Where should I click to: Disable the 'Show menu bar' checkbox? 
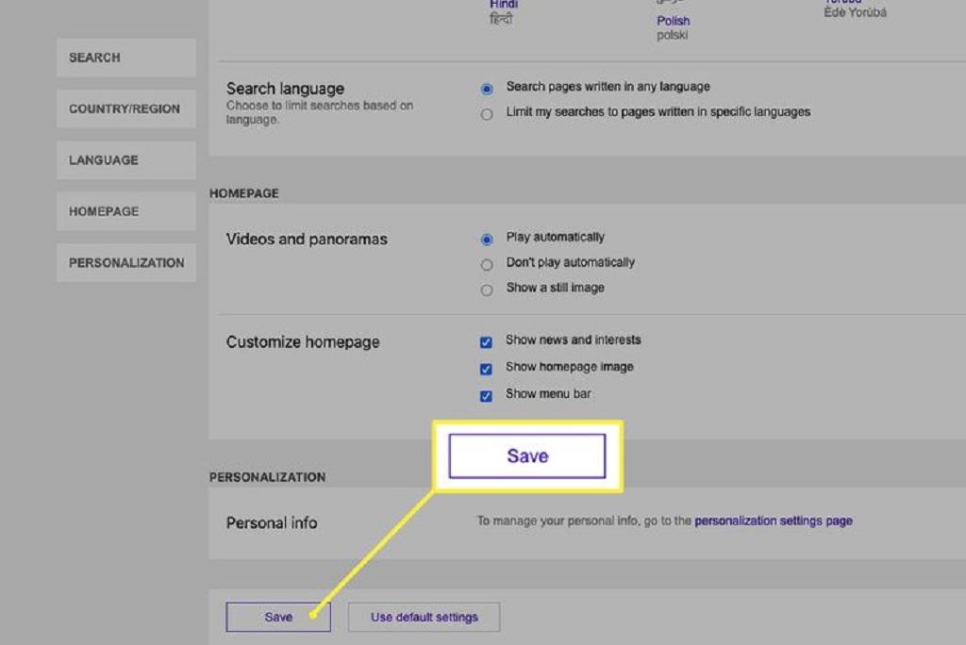click(x=486, y=396)
